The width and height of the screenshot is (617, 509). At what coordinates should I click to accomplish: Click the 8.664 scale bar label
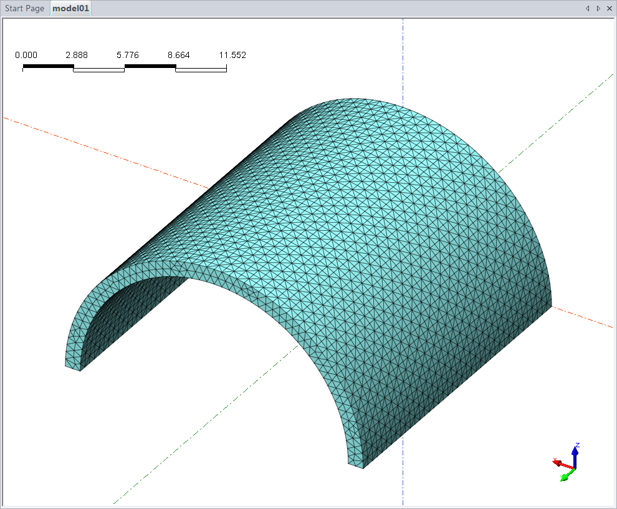tap(179, 55)
